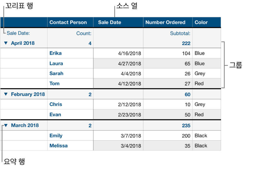This screenshot has height=169, width=254.
Task: Click the Chris contact cell
Action: point(56,104)
